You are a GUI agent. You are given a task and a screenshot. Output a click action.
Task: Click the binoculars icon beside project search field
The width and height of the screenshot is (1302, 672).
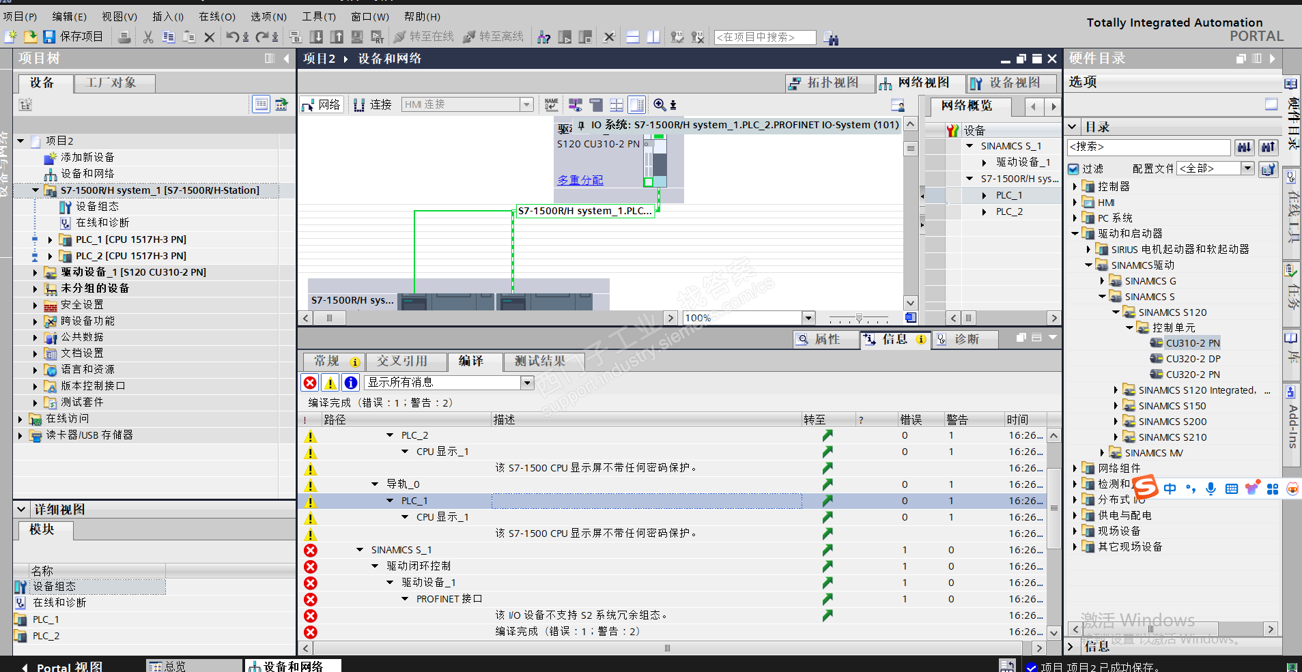830,38
